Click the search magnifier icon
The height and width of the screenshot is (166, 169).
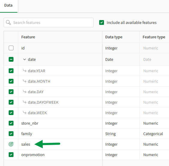(x=8, y=22)
